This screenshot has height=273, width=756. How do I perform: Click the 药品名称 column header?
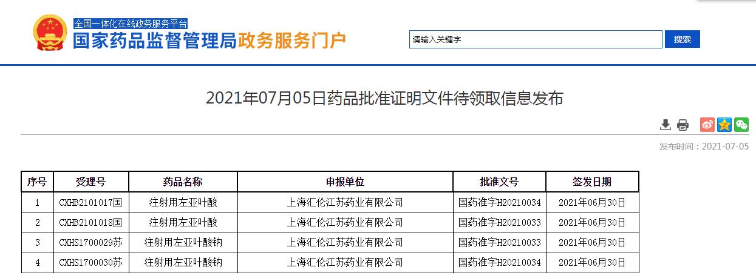183,182
